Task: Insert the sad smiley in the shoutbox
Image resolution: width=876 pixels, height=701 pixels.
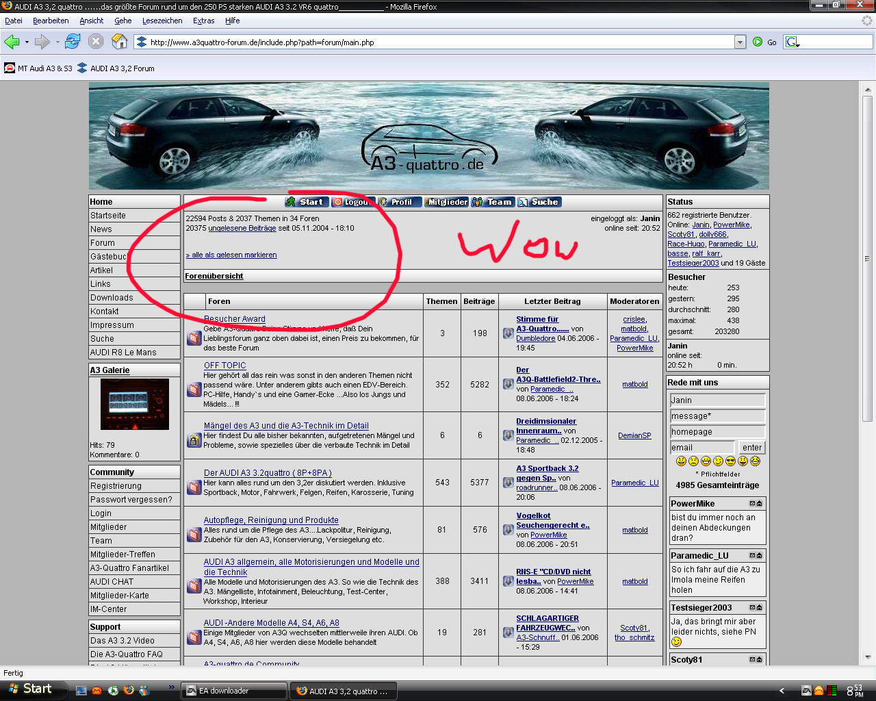Action: coord(693,461)
